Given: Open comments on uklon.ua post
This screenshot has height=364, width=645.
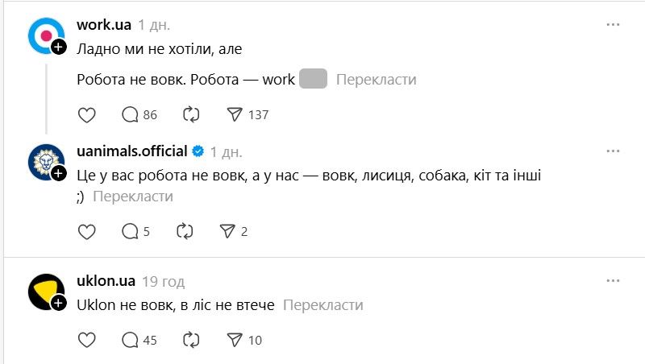Looking at the screenshot, I should (130, 340).
